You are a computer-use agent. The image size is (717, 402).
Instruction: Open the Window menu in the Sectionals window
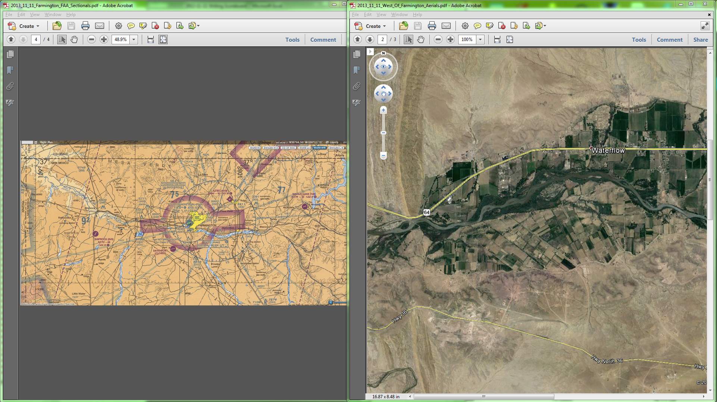53,15
